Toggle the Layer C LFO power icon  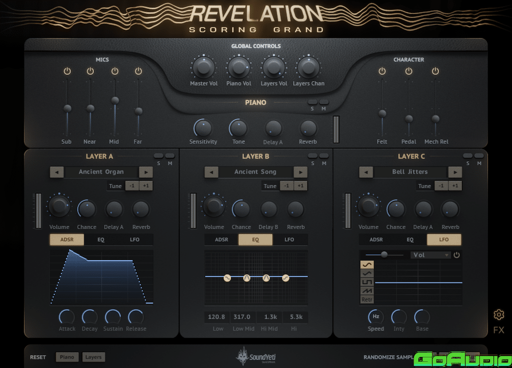(456, 255)
